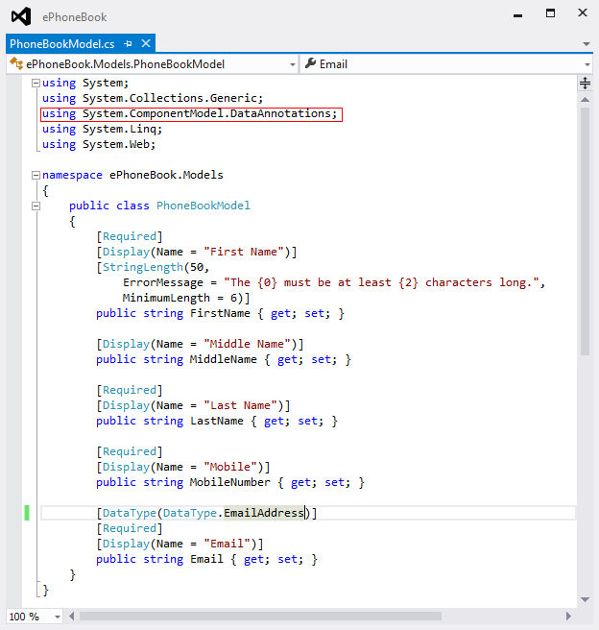Click the vertical scrollbar thumb

(x=585, y=231)
